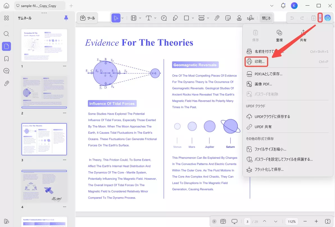Click the redo arrow
The height and width of the screenshot is (227, 335).
[x=302, y=18]
